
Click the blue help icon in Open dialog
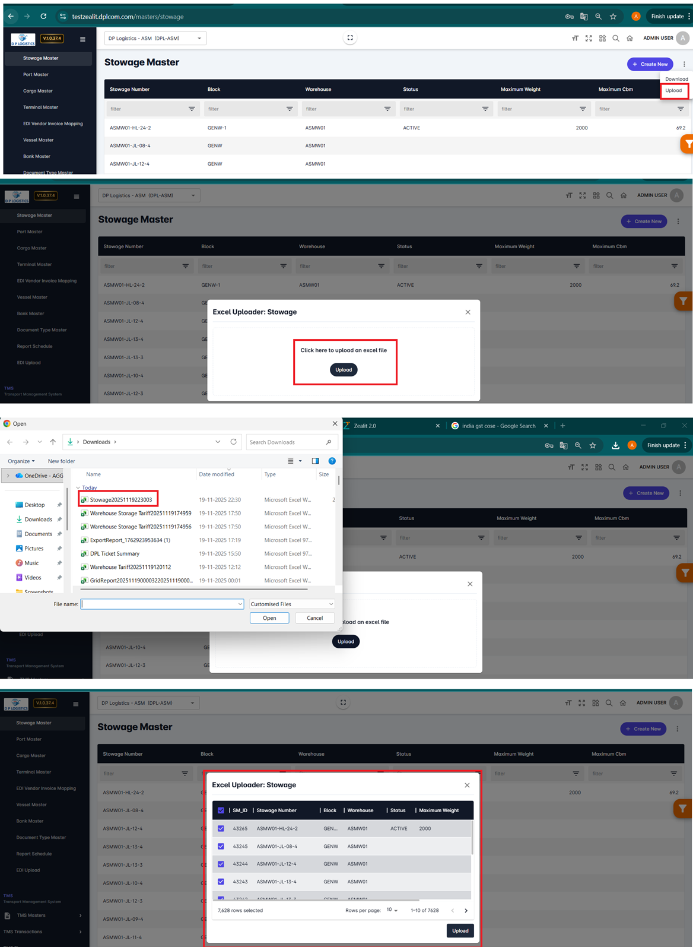(332, 461)
